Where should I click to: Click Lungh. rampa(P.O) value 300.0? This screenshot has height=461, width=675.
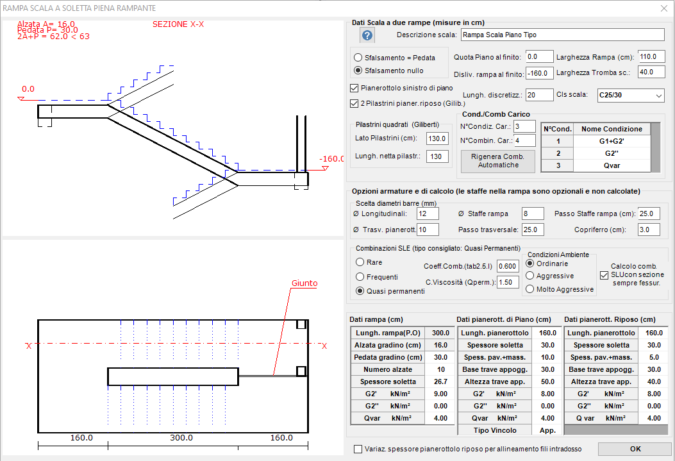[440, 333]
